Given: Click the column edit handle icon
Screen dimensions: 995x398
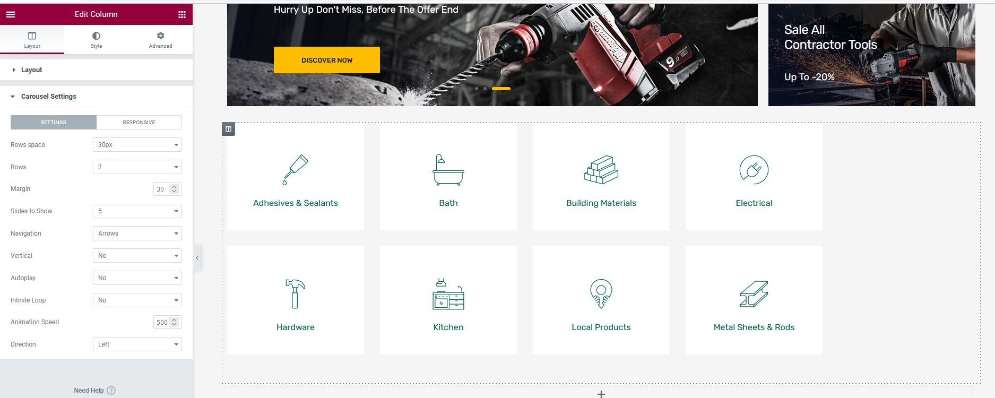Looking at the screenshot, I should click(228, 129).
